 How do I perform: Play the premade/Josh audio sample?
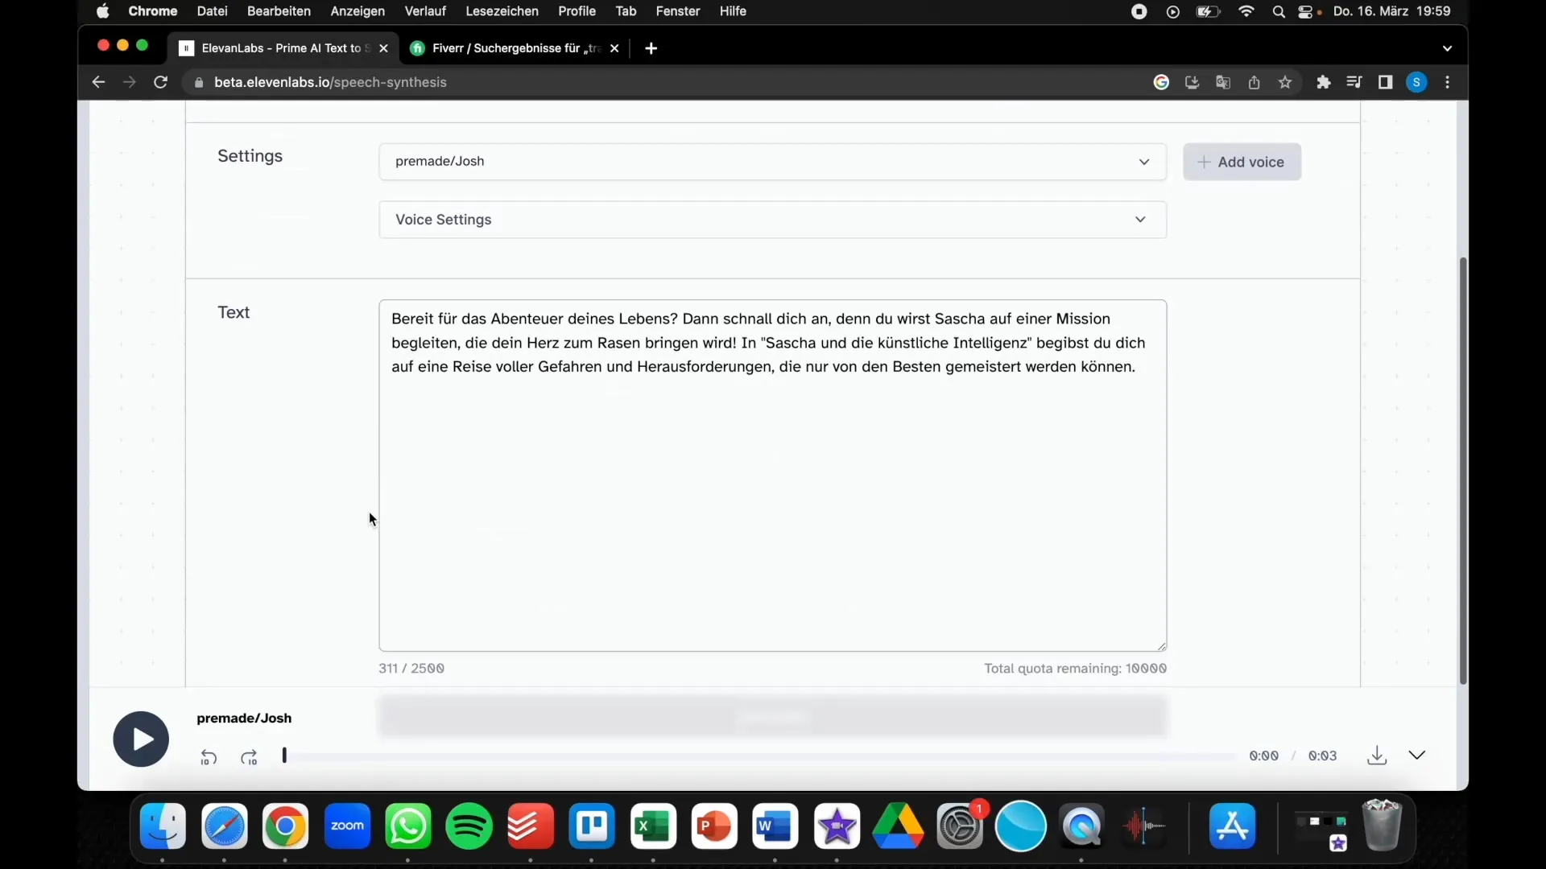(x=141, y=739)
